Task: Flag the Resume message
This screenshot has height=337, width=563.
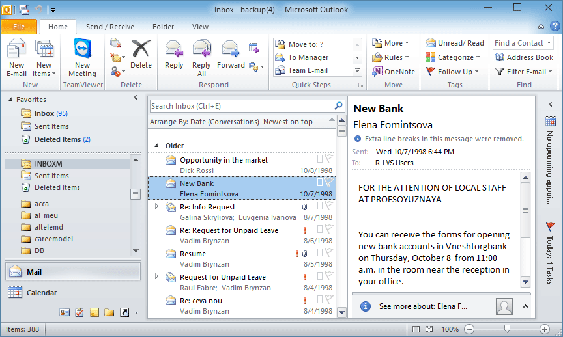Action: (x=329, y=252)
